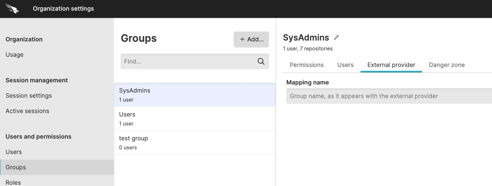Click the CrowdStrike falcon logo
The image size is (492, 186).
12,9
